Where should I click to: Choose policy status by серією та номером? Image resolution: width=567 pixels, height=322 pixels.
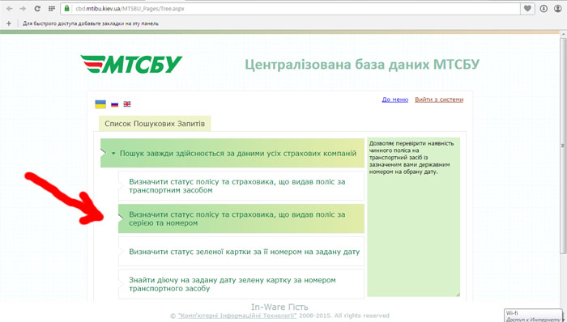(x=241, y=218)
